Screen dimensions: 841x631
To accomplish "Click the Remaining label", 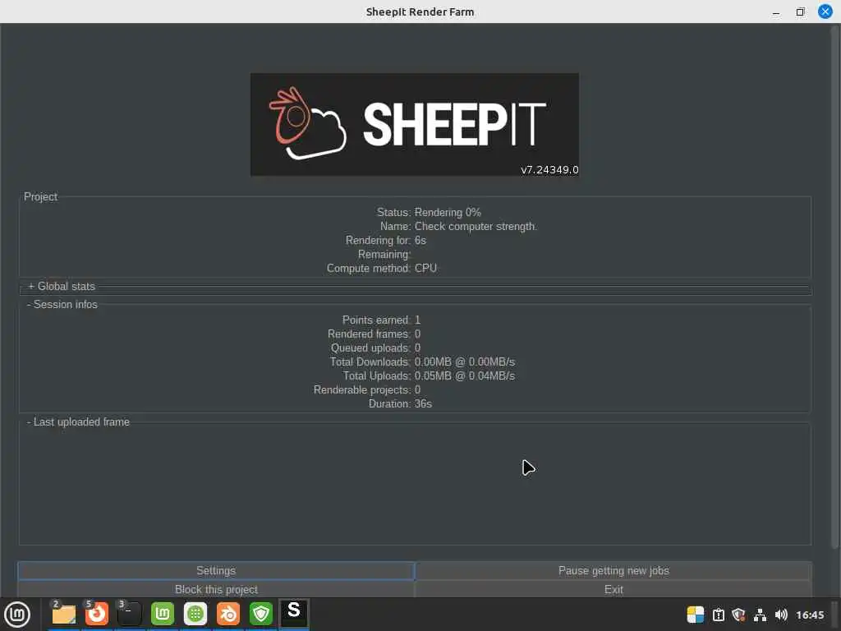I will pos(384,255).
